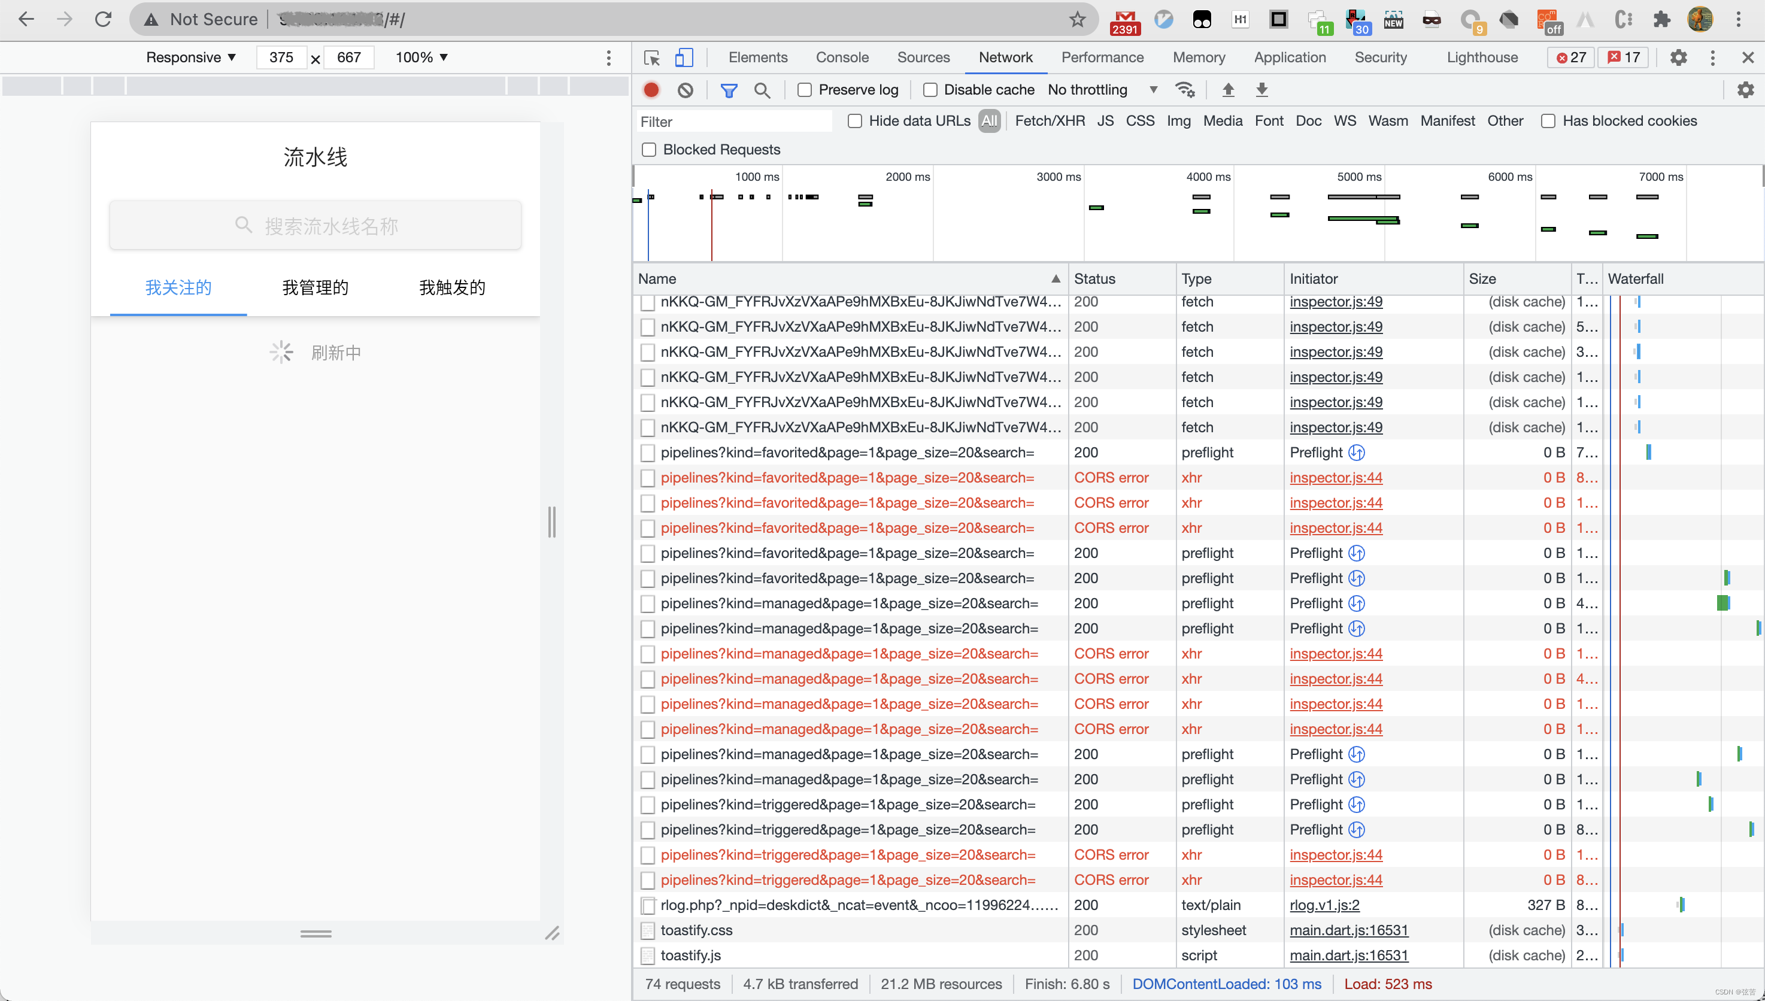This screenshot has height=1001, width=1765.
Task: Click the inspector.js:44 link in Initiator column
Action: click(1335, 478)
